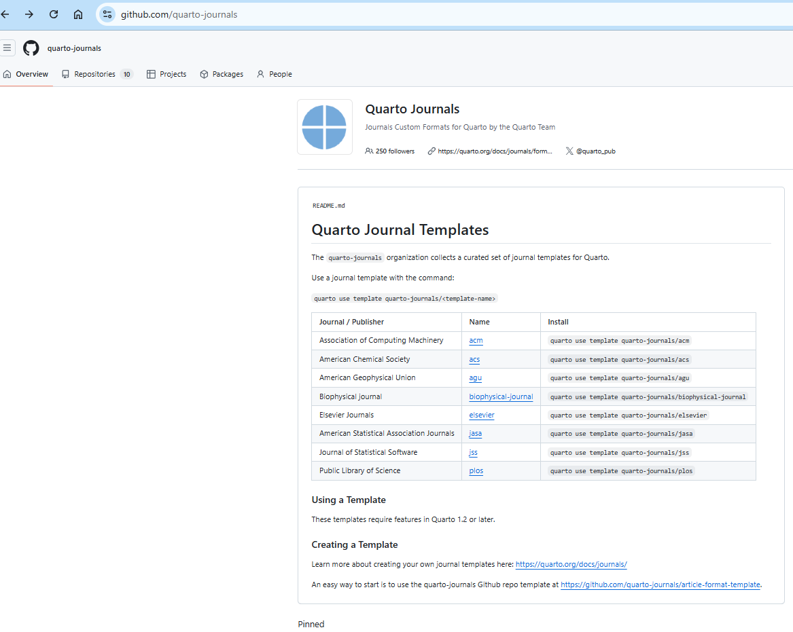Screen dimensions: 793x632
Task: Click the GitHub Octocat logo
Action: 31,48
